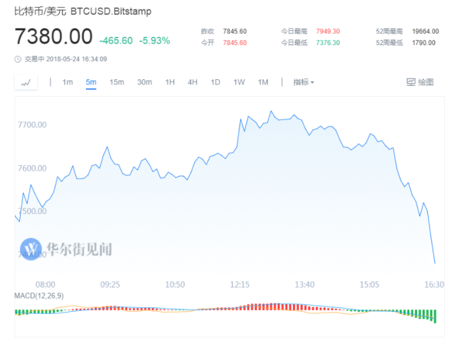
Task: Click the line chart type icon
Action: coord(26,83)
